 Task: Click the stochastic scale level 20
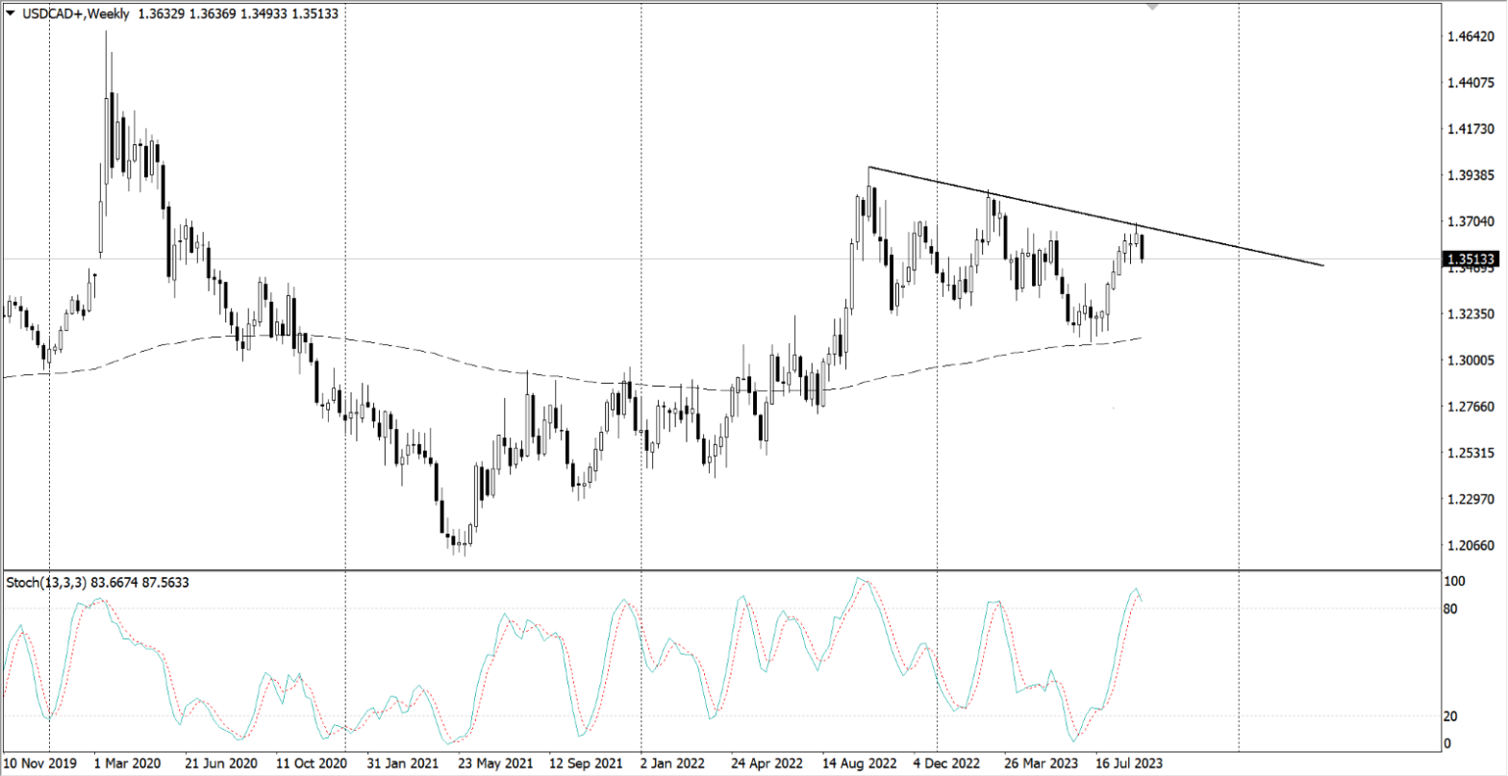[1456, 716]
